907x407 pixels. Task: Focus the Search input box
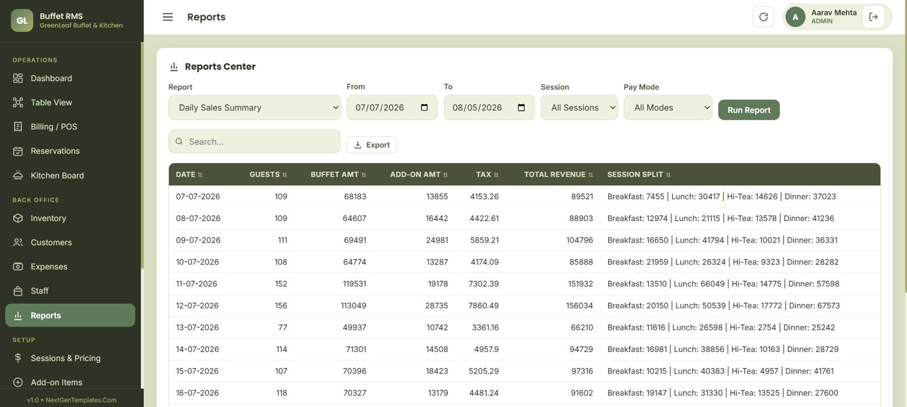tap(255, 142)
